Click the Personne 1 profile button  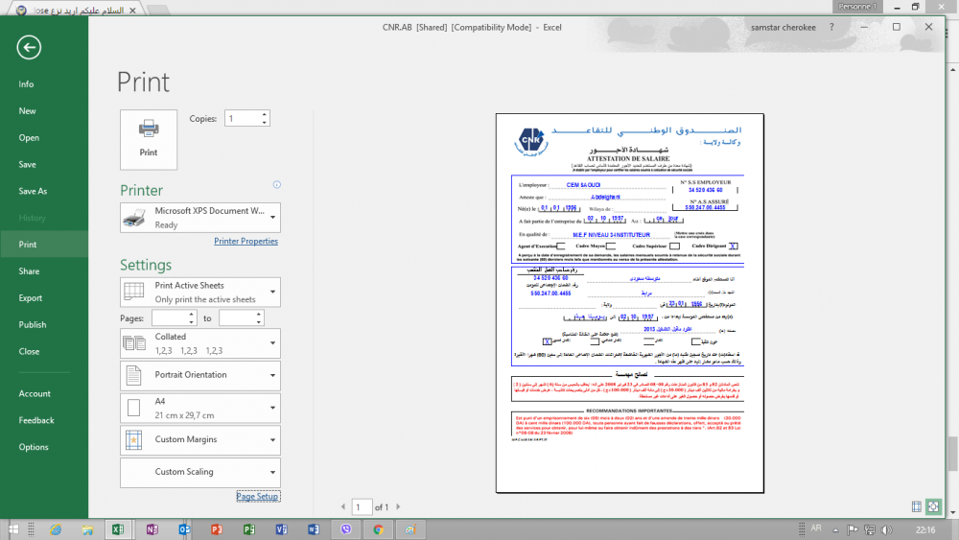857,6
